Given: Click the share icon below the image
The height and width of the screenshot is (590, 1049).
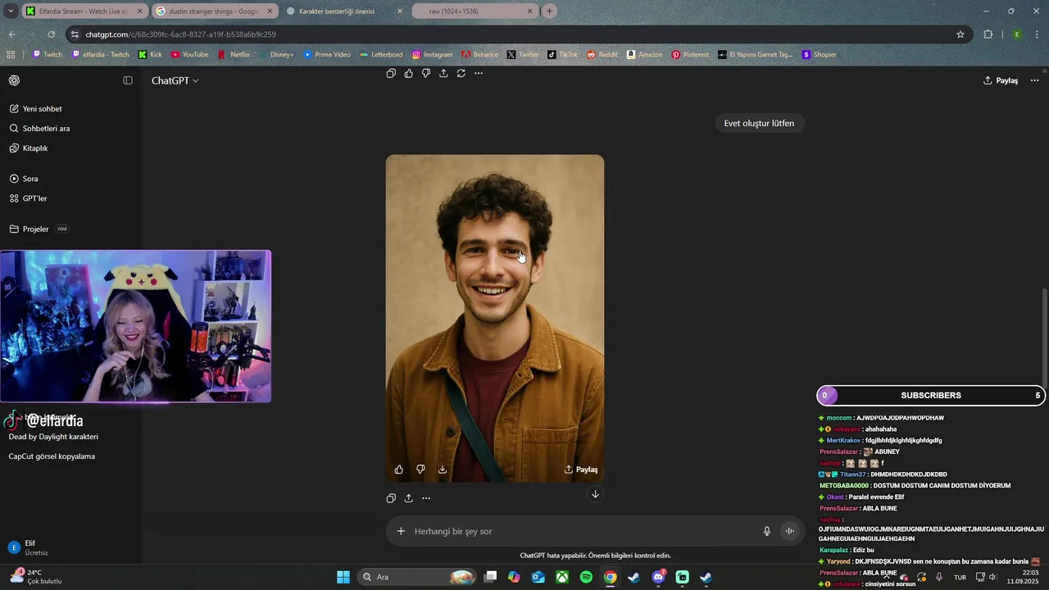Looking at the screenshot, I should (408, 498).
